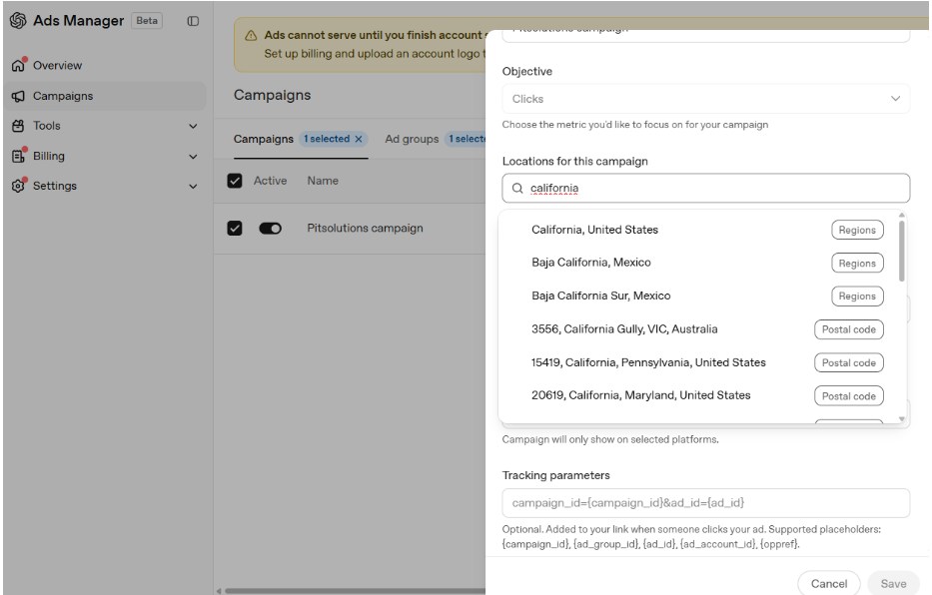This screenshot has width=932, height=595.
Task: Select 3556, California Gully, VIC, Australia
Action: 702,329
